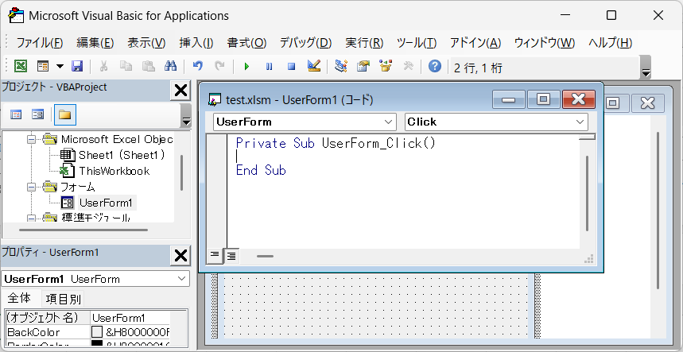Image resolution: width=683 pixels, height=352 pixels.
Task: Click the Project tree horizontal scrollbar
Action: (x=83, y=230)
